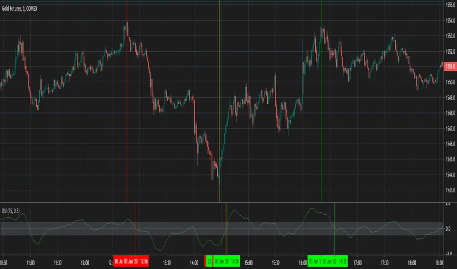The width and height of the screenshot is (457, 269).
Task: Click the 1553.0 price scale label
Action: (x=450, y=36)
